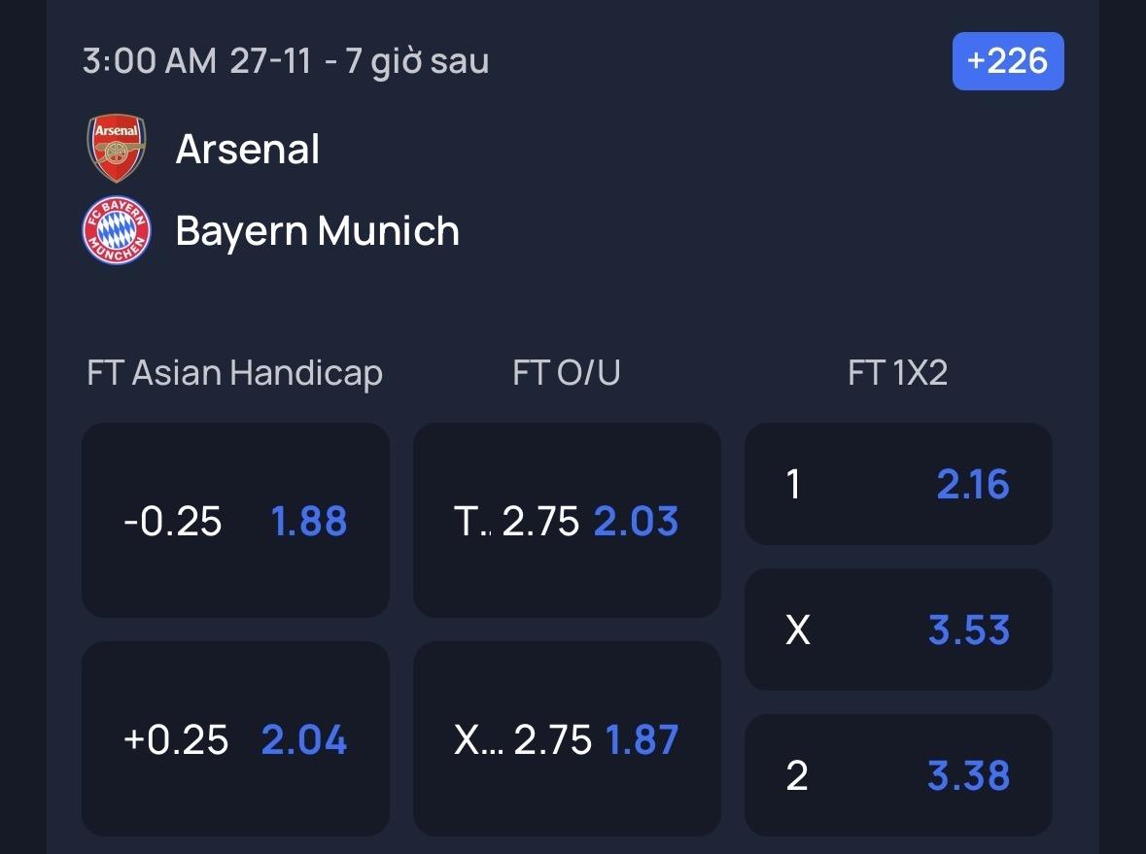This screenshot has height=854, width=1146.
Task: Click the truncated 'X...' Under label
Action: [478, 740]
